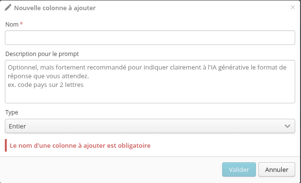301x183 pixels.
Task: Click the Valider button
Action: 239,169
